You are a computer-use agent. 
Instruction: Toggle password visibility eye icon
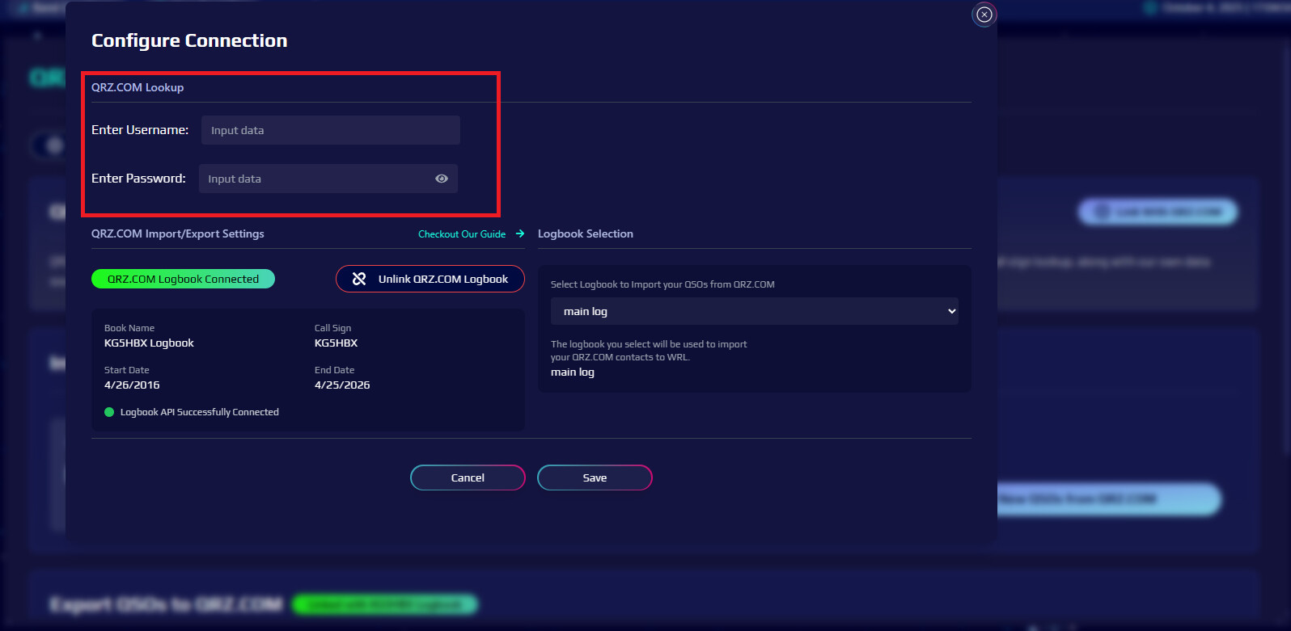click(x=442, y=179)
